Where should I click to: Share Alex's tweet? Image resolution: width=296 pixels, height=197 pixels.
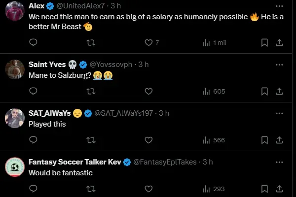pyautogui.click(x=279, y=43)
